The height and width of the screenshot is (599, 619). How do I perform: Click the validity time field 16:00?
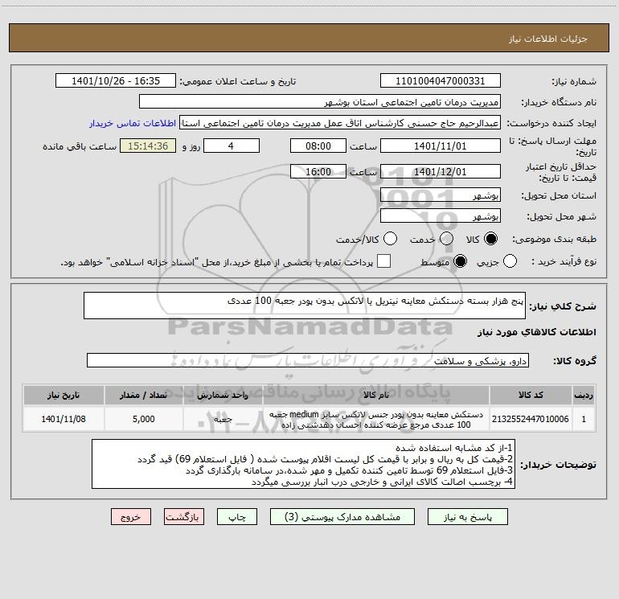click(x=318, y=172)
